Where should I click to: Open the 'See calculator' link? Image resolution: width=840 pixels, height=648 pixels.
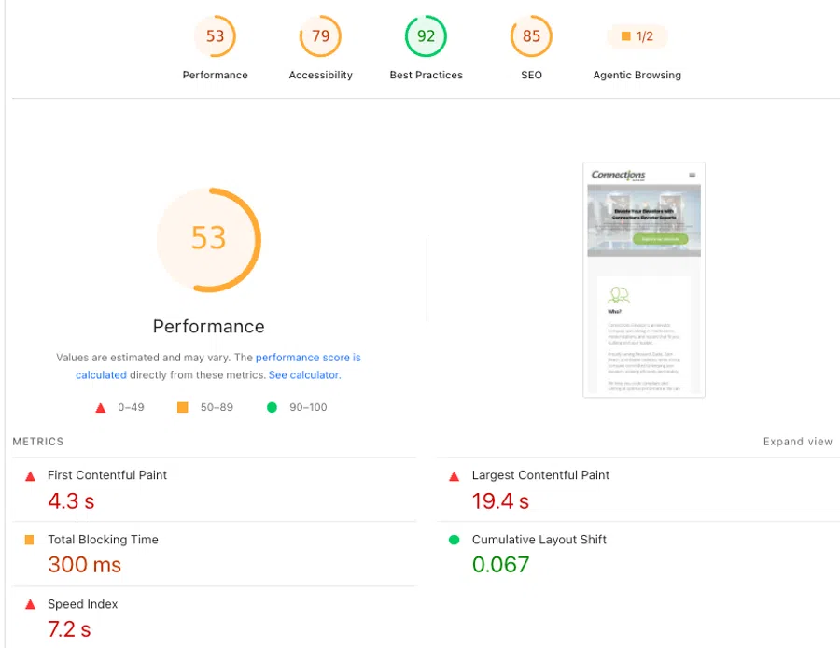(x=303, y=374)
